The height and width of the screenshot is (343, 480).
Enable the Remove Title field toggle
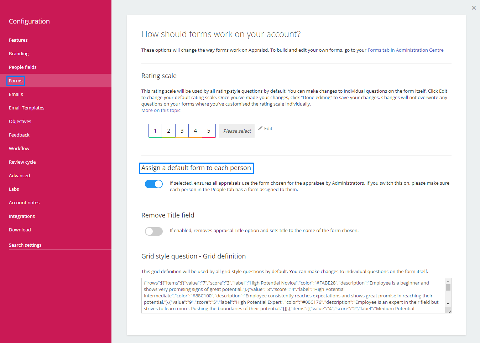point(154,231)
